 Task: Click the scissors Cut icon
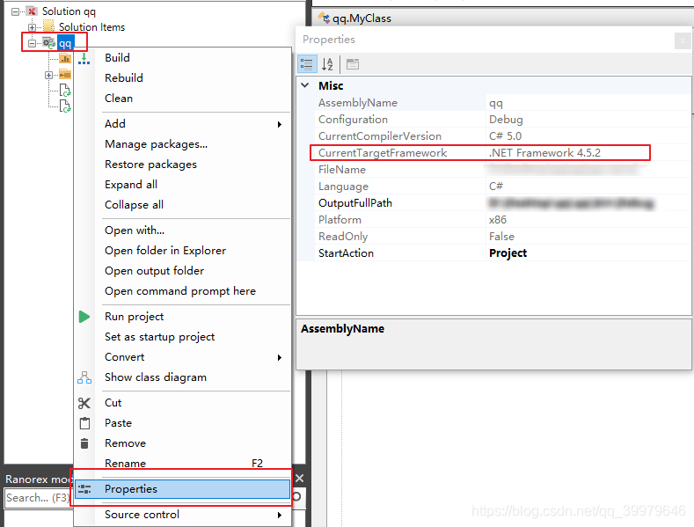84,403
